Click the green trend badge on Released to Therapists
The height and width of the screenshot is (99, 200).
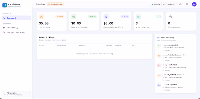point(92,17)
